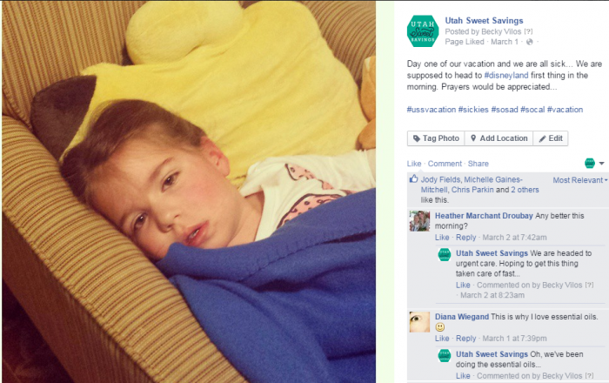This screenshot has width=609, height=383.
Task: Open the #ussvacation hashtag
Action: click(432, 110)
